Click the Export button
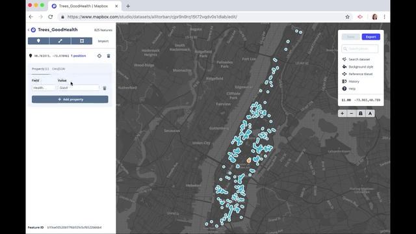The height and width of the screenshot is (234, 416). (371, 37)
